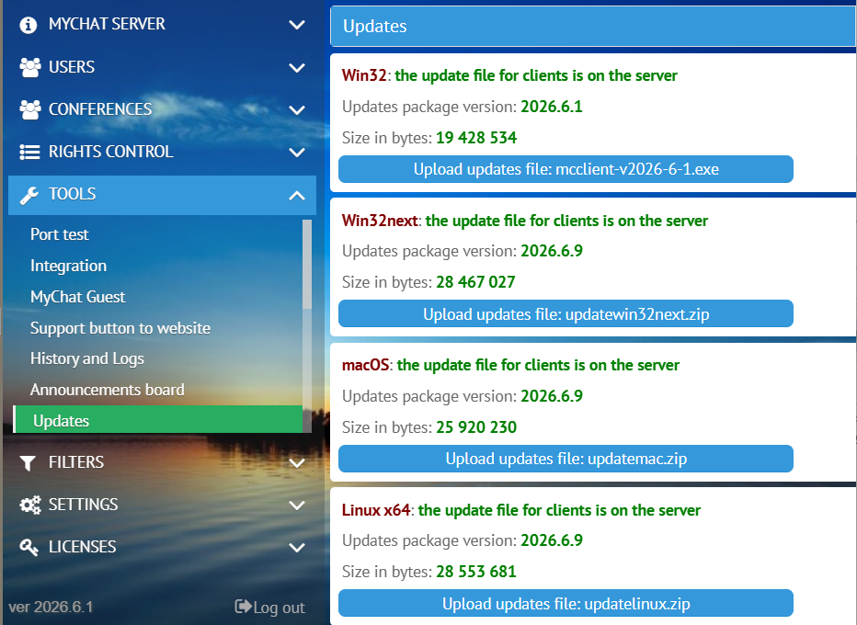857x625 pixels.
Task: Click the size value 28 467 027
Action: (475, 282)
